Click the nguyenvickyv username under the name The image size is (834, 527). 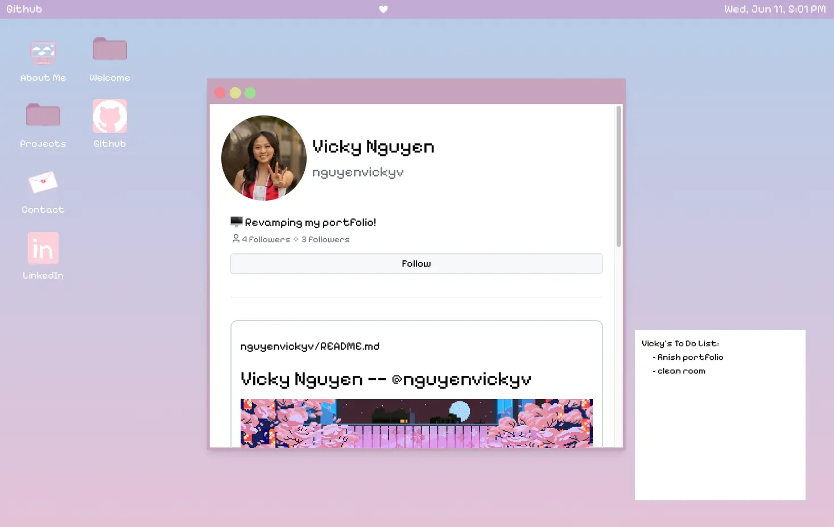coord(358,172)
